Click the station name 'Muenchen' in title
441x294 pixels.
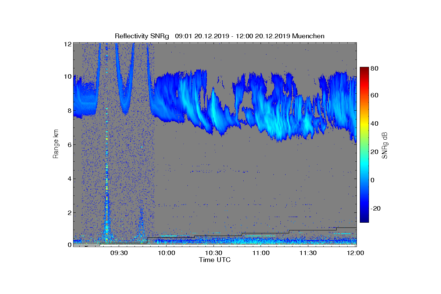coord(309,36)
